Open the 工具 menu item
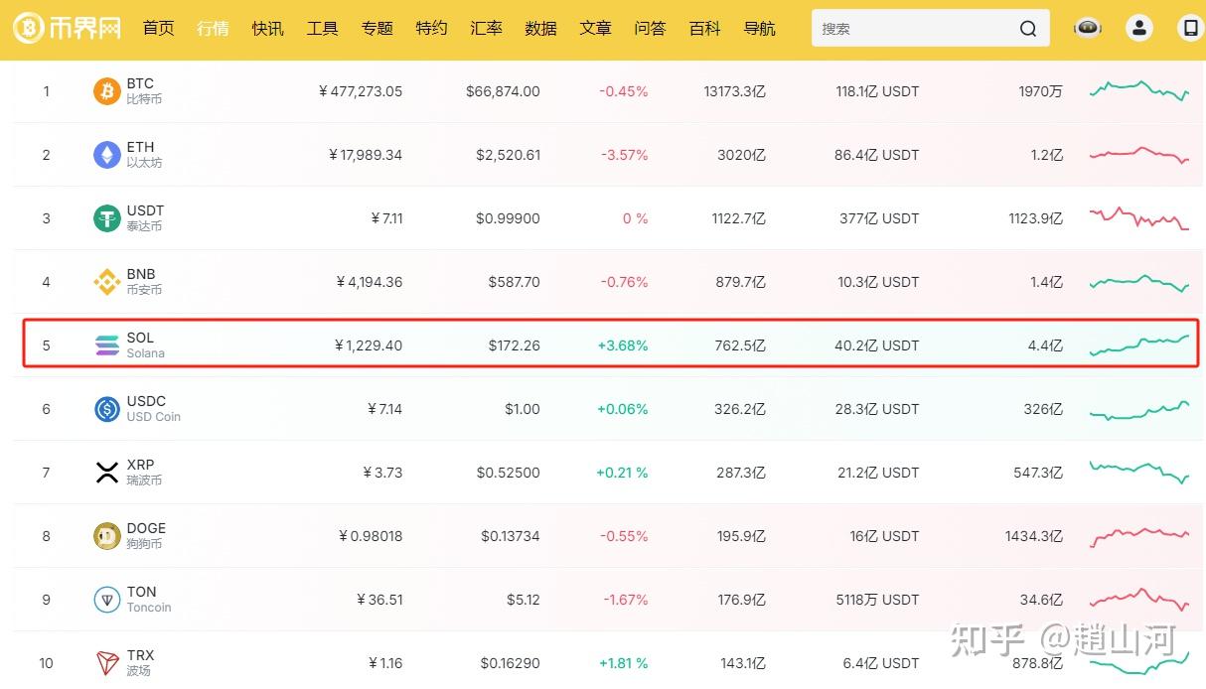 [x=322, y=28]
